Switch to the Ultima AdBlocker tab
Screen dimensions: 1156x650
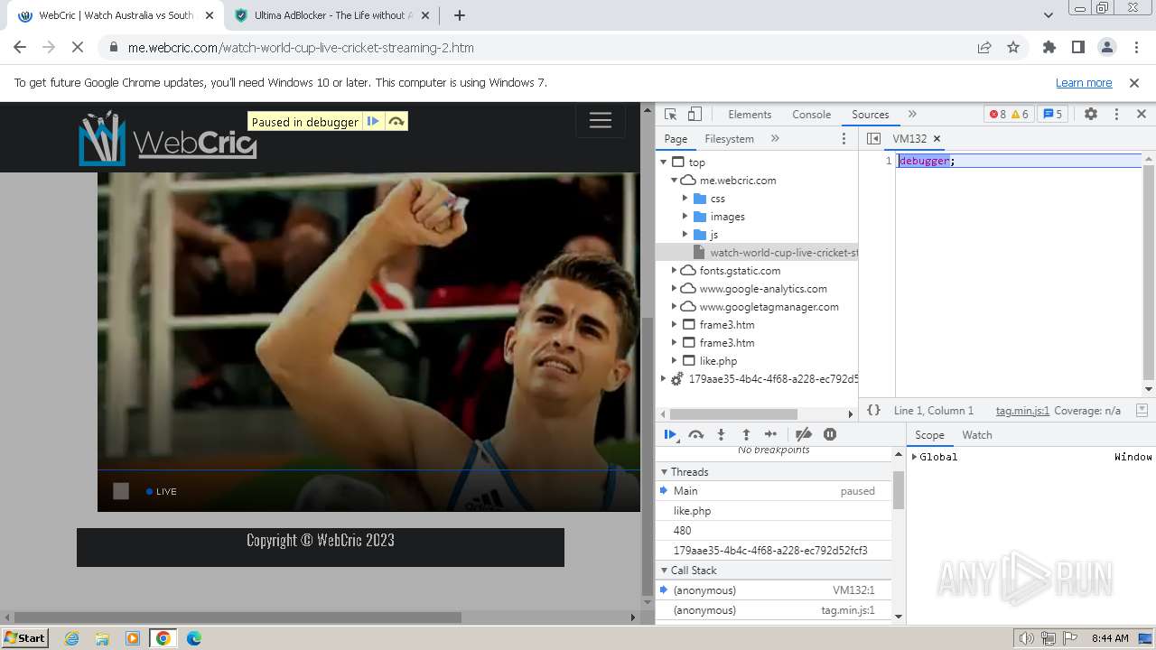[x=333, y=15]
